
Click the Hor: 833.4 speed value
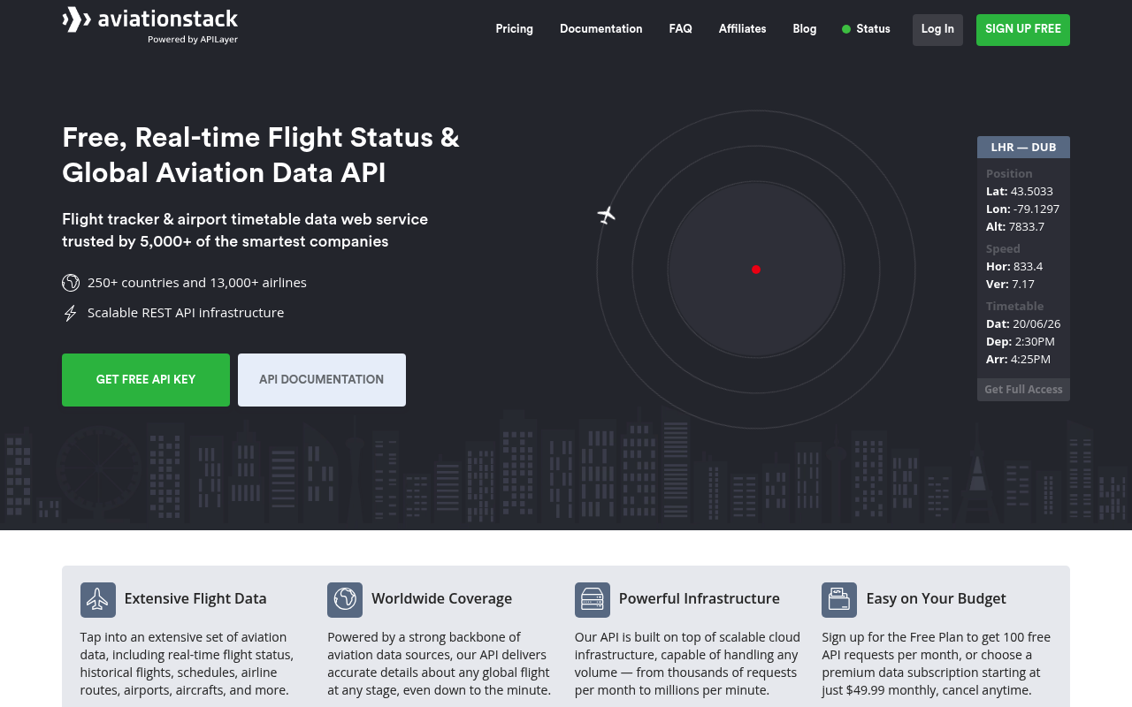pyautogui.click(x=1014, y=266)
